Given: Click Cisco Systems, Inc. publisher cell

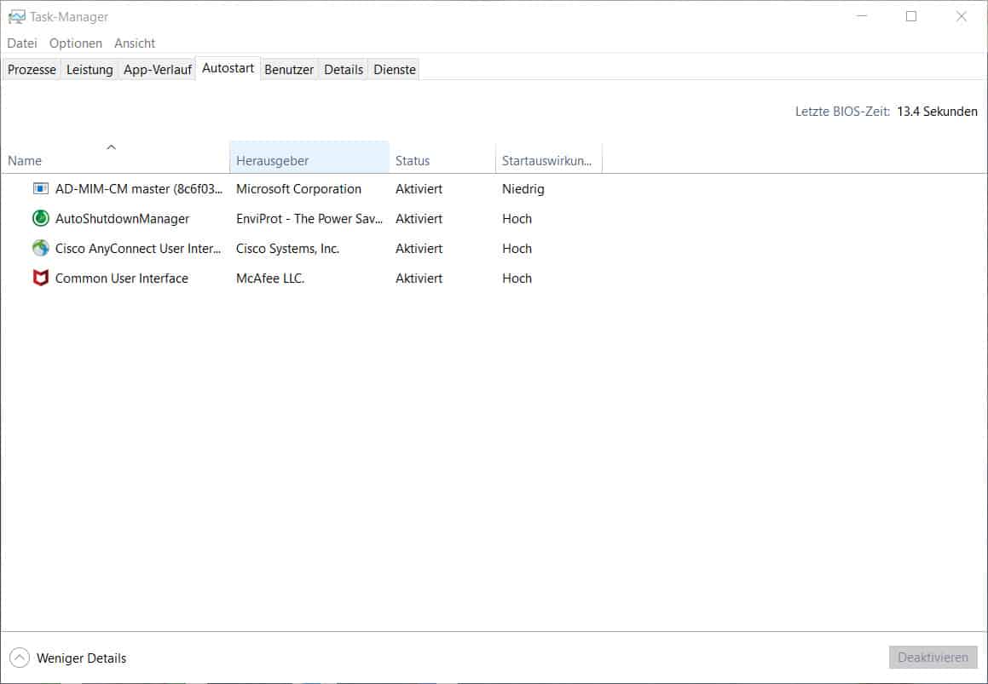Looking at the screenshot, I should [287, 248].
